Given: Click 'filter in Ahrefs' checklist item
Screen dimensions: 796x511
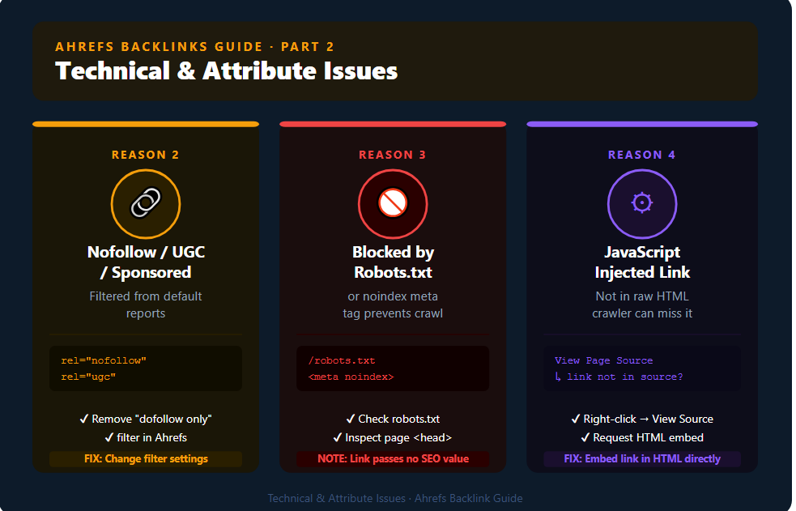Looking at the screenshot, I should pos(146,437).
